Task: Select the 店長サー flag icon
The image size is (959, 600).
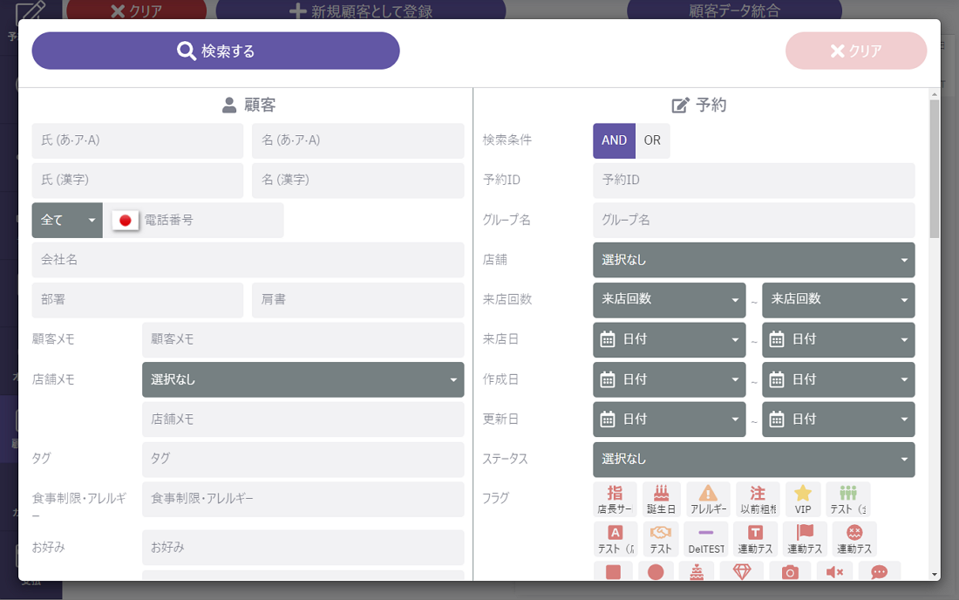Action: pyautogui.click(x=615, y=498)
